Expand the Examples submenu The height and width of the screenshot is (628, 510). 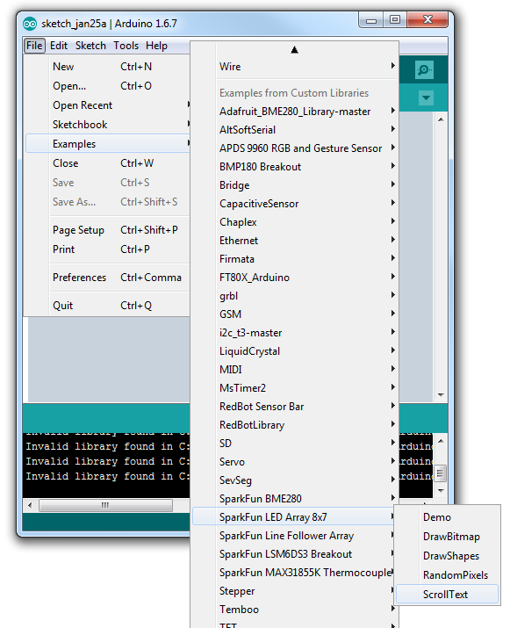108,143
